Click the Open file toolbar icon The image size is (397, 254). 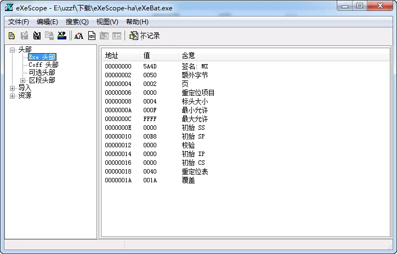coord(12,36)
